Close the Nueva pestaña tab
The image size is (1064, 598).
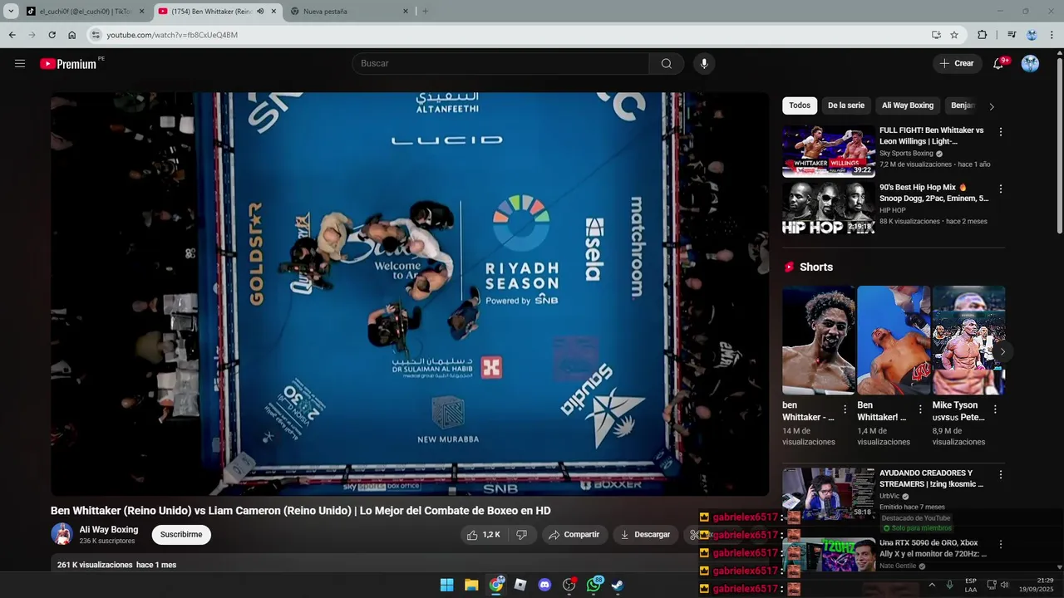(x=406, y=11)
